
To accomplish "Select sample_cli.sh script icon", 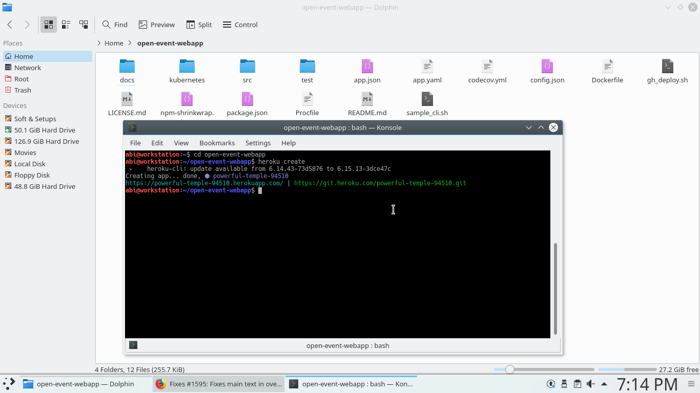I will pos(427,99).
